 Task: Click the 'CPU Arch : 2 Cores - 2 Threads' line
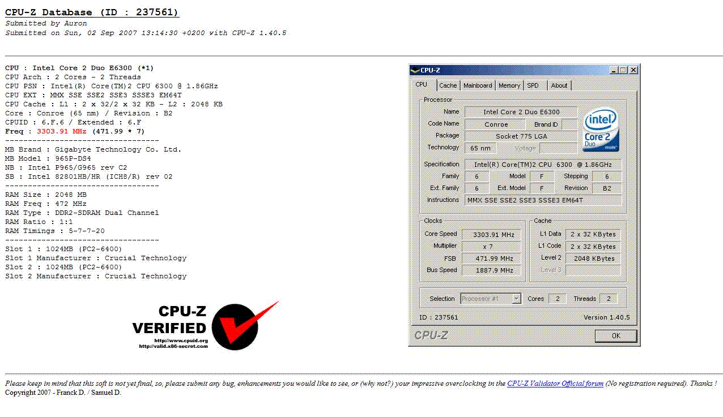(x=73, y=77)
